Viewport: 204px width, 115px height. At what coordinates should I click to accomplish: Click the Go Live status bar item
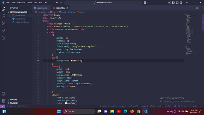pos(182,106)
